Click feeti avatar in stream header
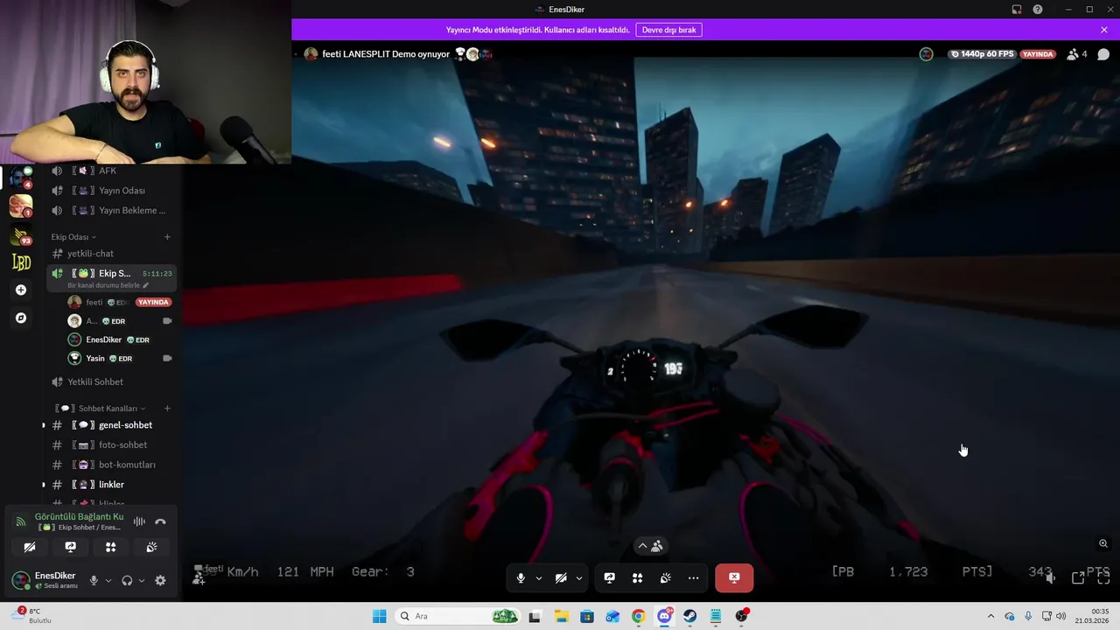1120x630 pixels. pyautogui.click(x=311, y=54)
